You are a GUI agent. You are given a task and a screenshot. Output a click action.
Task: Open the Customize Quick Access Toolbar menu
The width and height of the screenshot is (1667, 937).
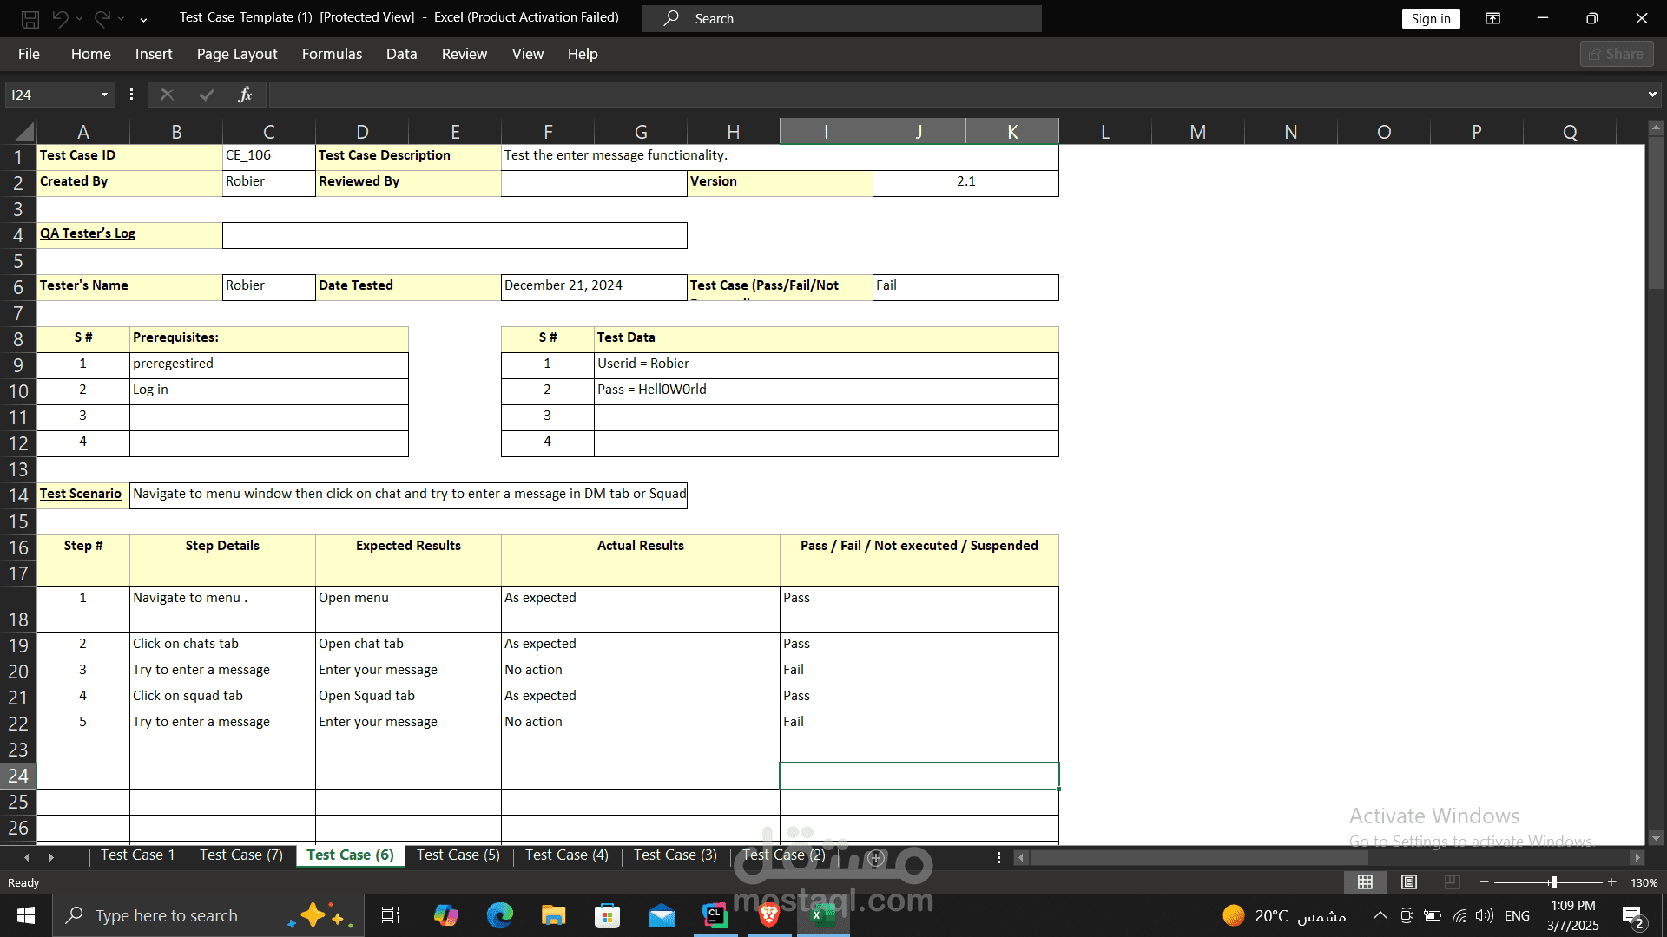coord(143,18)
